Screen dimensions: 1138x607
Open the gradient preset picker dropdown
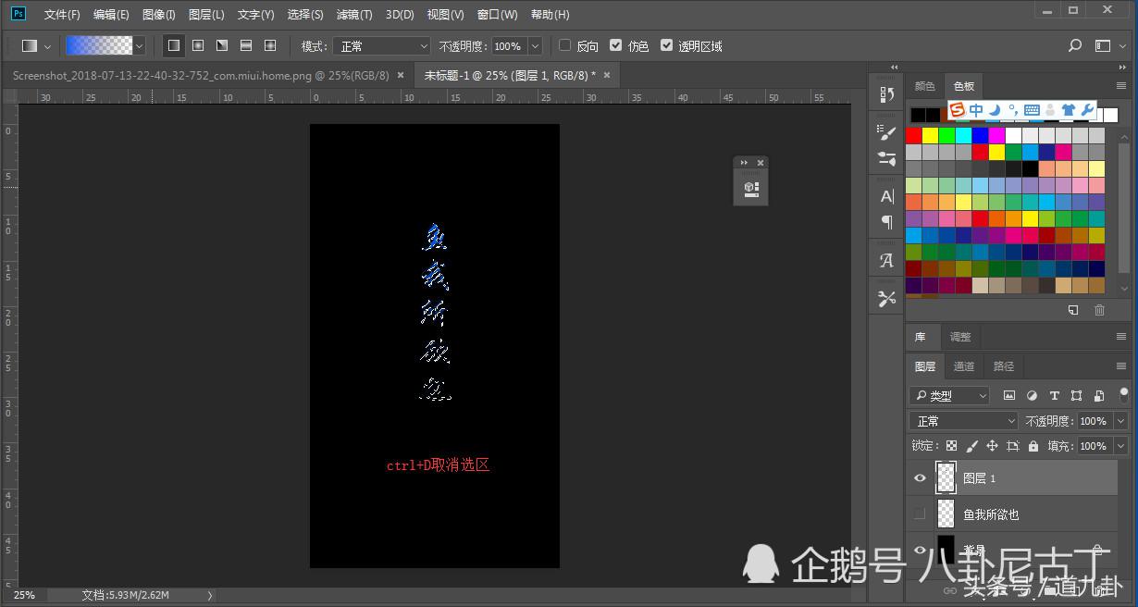pyautogui.click(x=139, y=44)
